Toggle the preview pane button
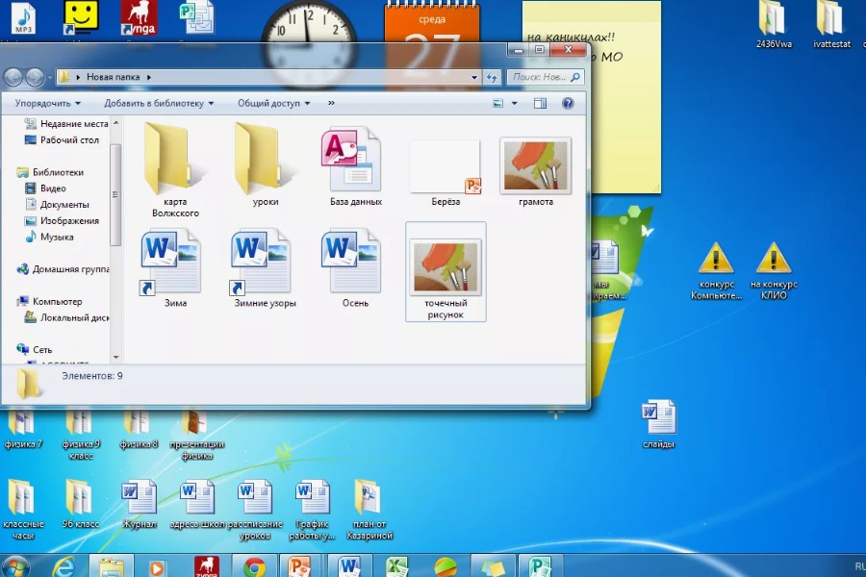This screenshot has height=577, width=866. (x=540, y=103)
